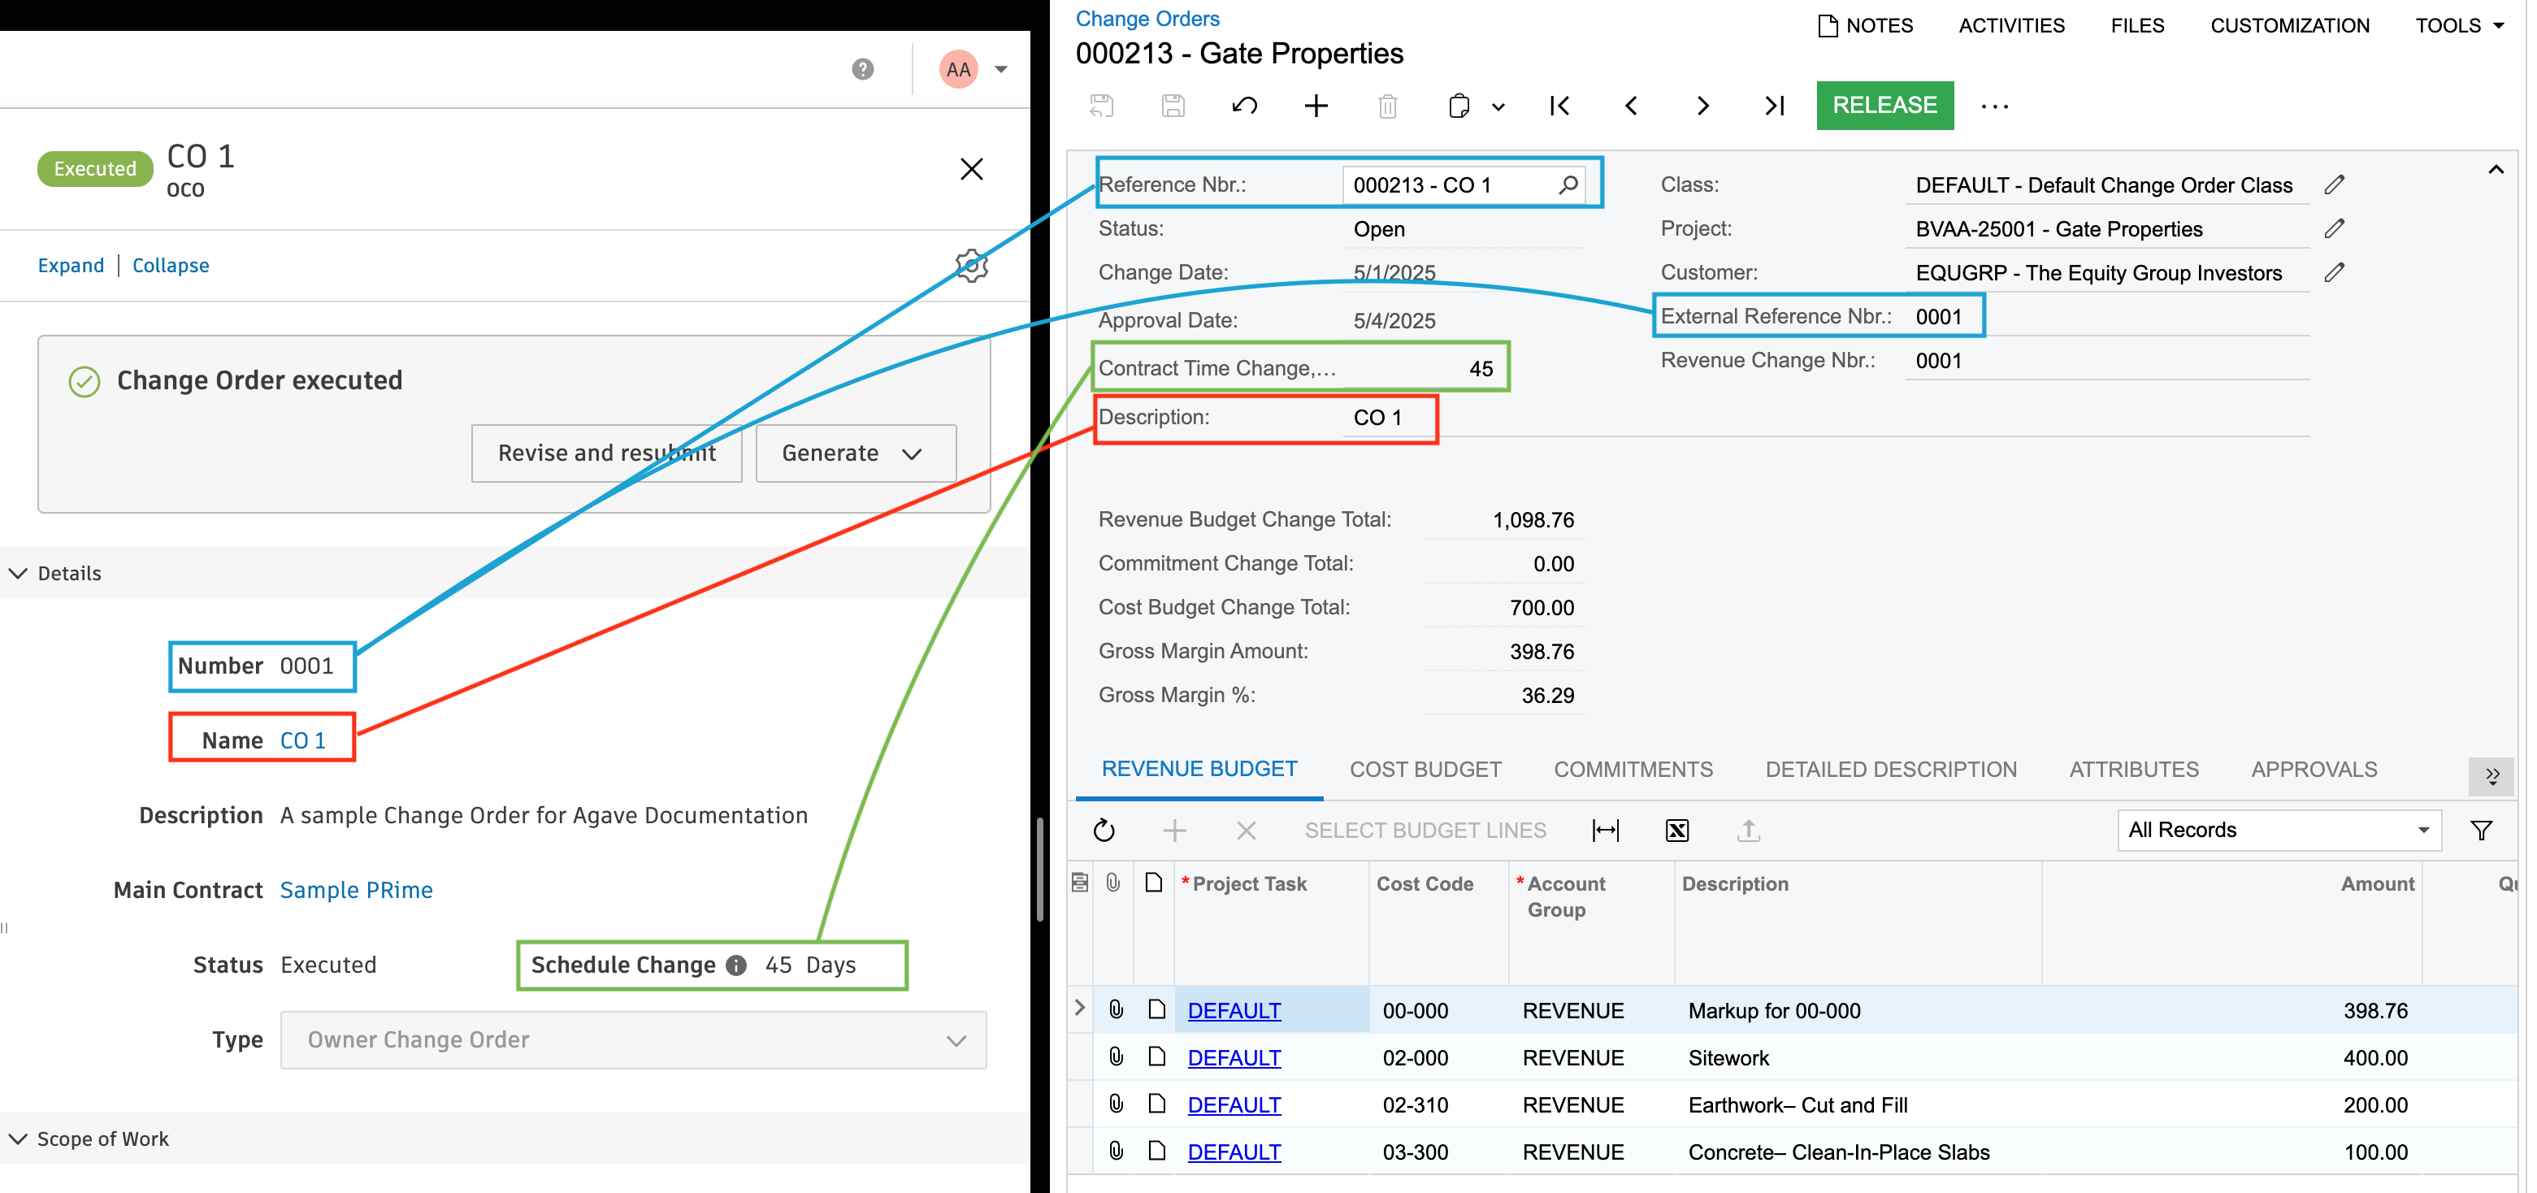This screenshot has height=1193, width=2537.
Task: Expand the first DEFAULT row arrow
Action: click(x=1081, y=1008)
